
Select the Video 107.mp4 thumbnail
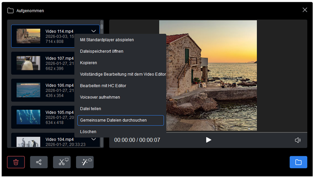(28, 63)
